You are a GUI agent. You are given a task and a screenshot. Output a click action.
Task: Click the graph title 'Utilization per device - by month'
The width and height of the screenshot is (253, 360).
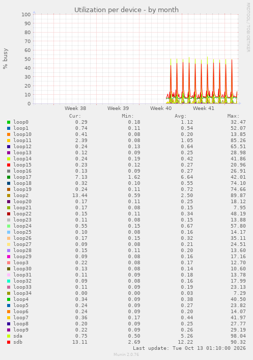click(x=126, y=10)
